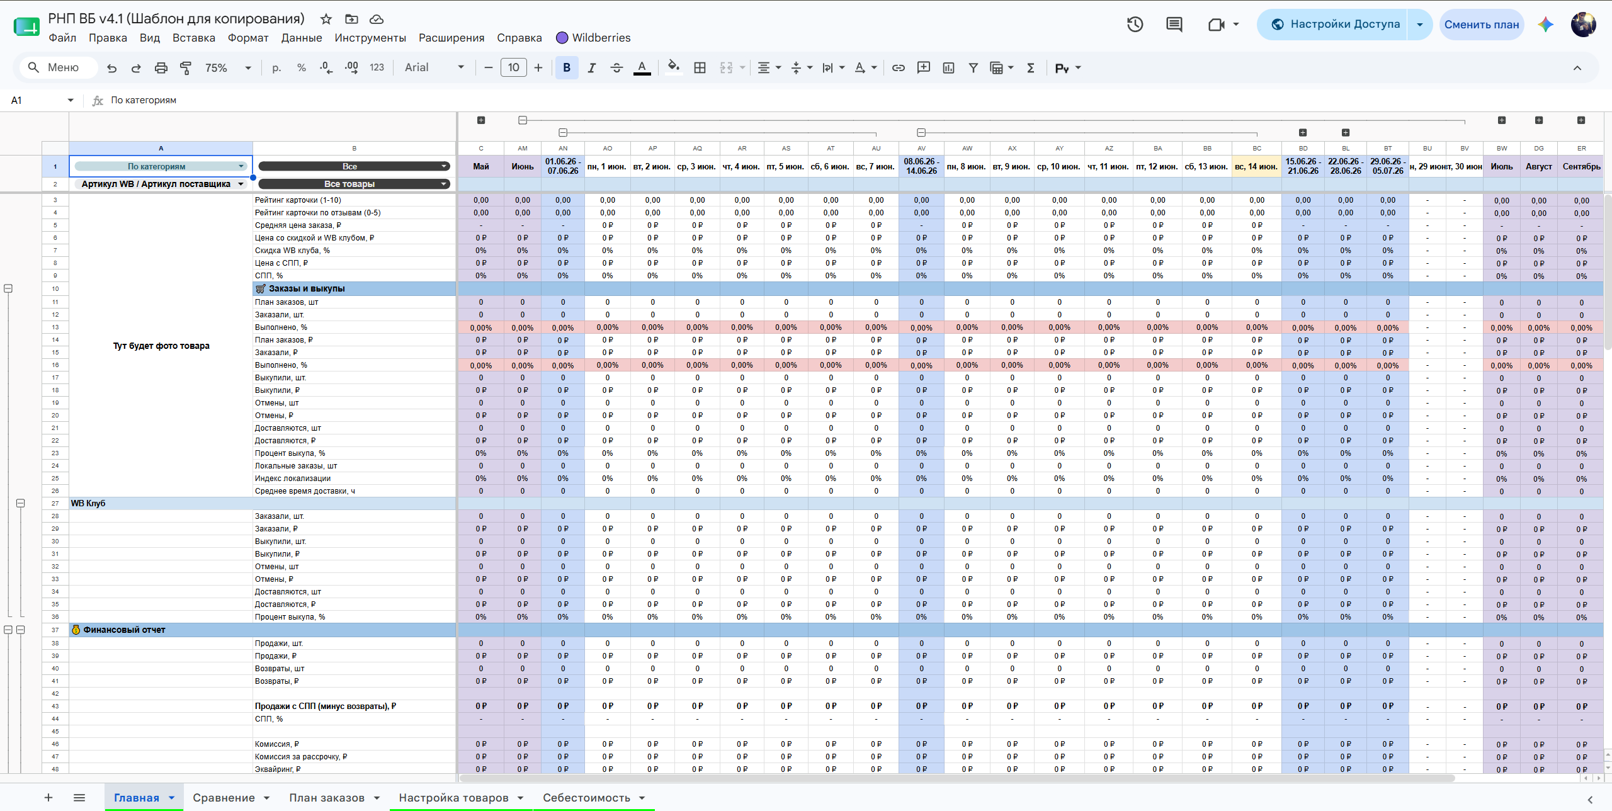
Task: Collapse the Заказы и выкупы row group
Action: click(x=8, y=288)
